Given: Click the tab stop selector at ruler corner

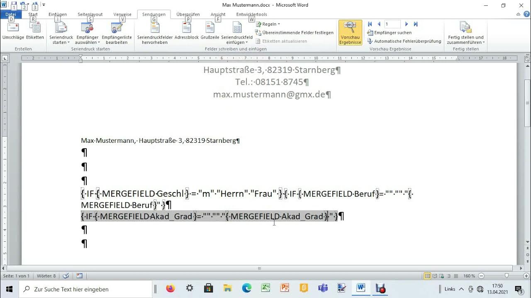Looking at the screenshot, I should (x=5, y=58).
